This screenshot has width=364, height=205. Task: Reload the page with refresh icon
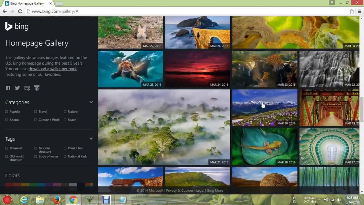tap(20, 11)
